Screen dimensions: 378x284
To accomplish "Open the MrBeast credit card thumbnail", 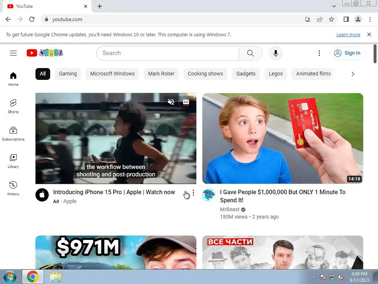I will coord(282,138).
